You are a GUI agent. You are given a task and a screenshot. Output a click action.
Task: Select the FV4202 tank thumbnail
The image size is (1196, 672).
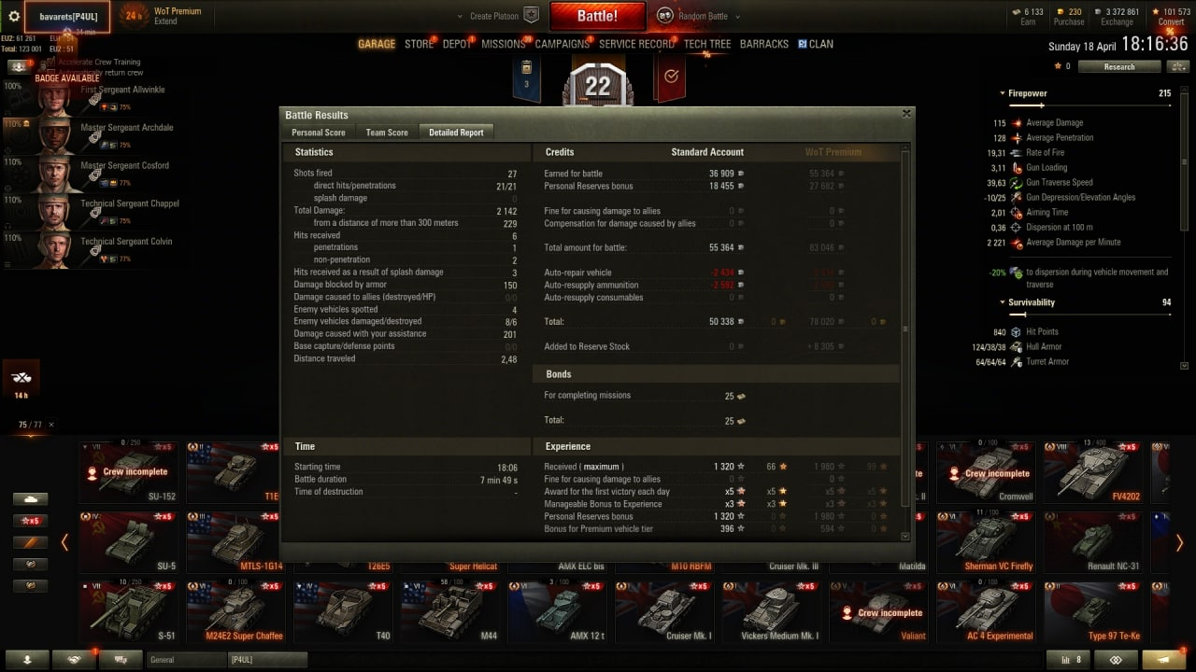(1092, 471)
